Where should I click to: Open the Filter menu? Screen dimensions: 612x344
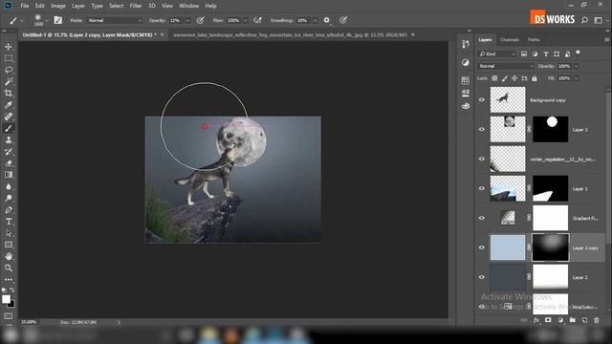(136, 6)
